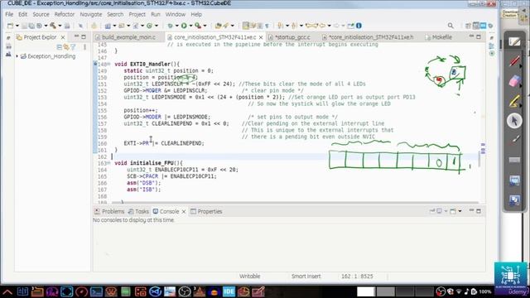The width and height of the screenshot is (530, 298).
Task: Click the annotation screen capture icon
Action: click(514, 181)
